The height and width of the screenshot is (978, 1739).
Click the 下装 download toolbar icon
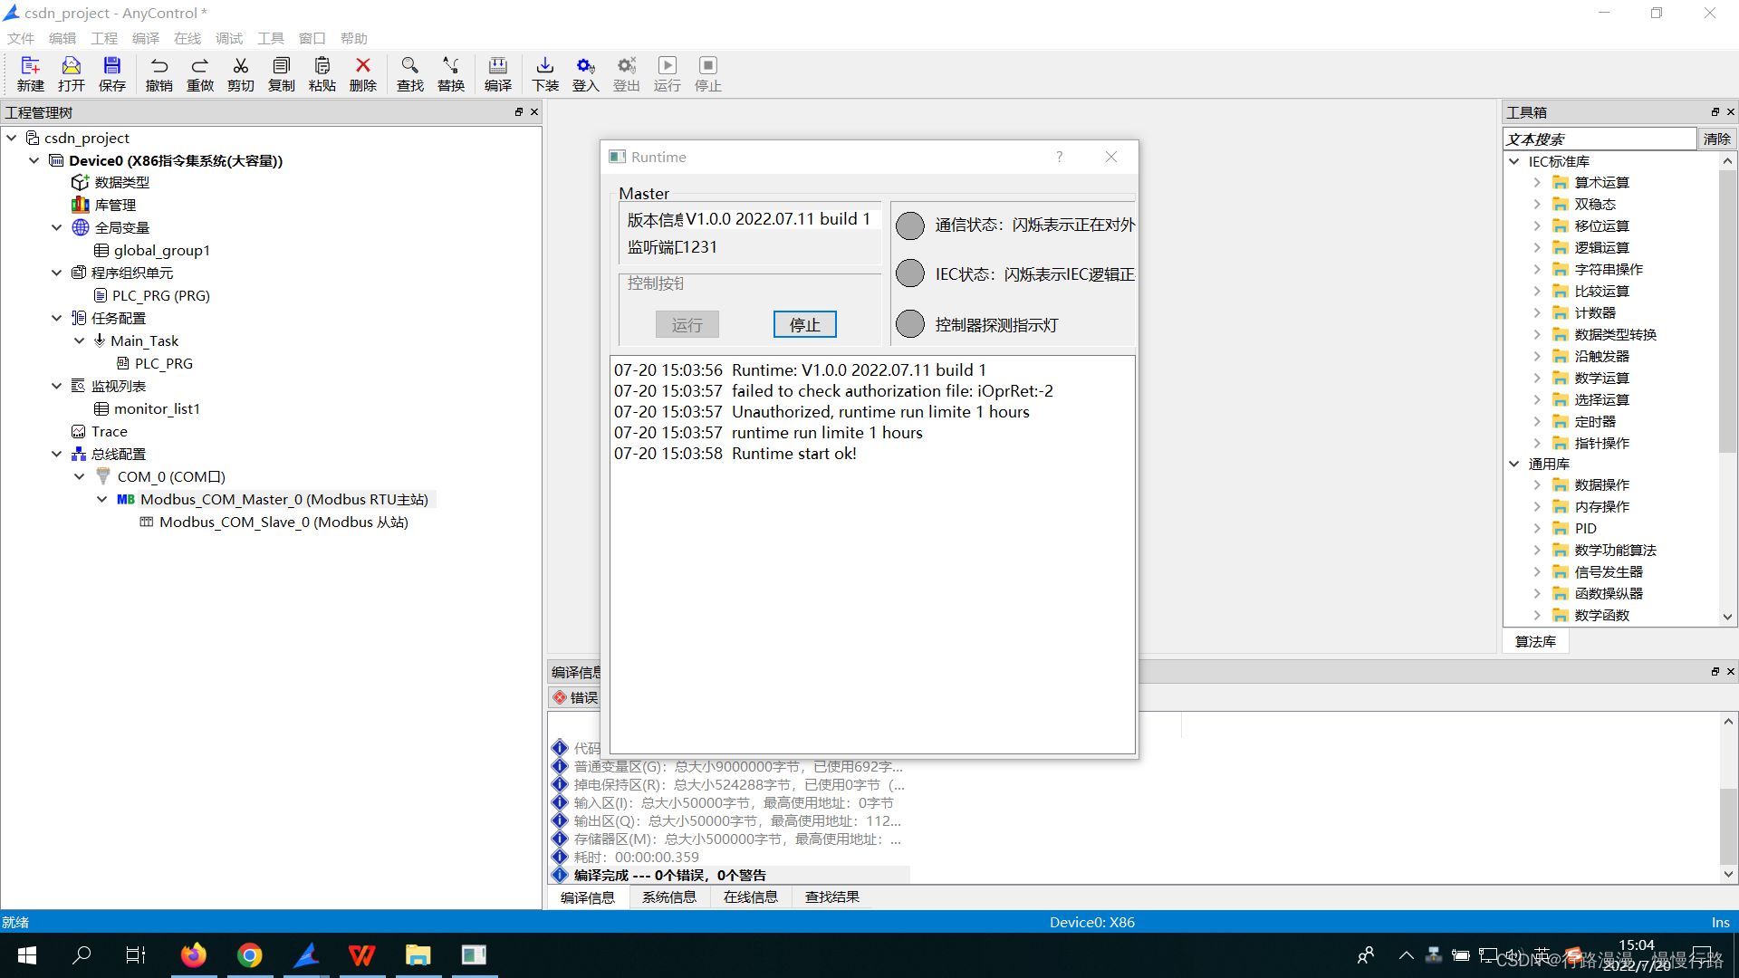[x=544, y=74]
